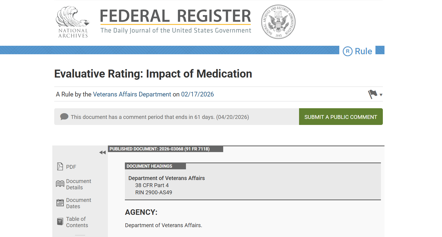This screenshot has width=442, height=237.
Task: Open the Veterans Affairs Department link
Action: point(132,94)
